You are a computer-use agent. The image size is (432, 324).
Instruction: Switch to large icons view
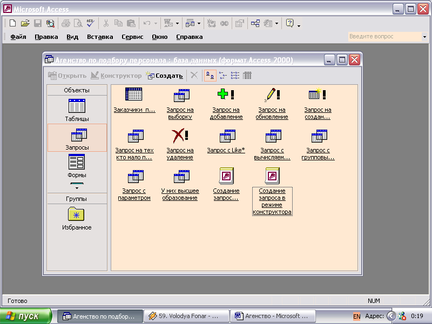tap(210, 76)
